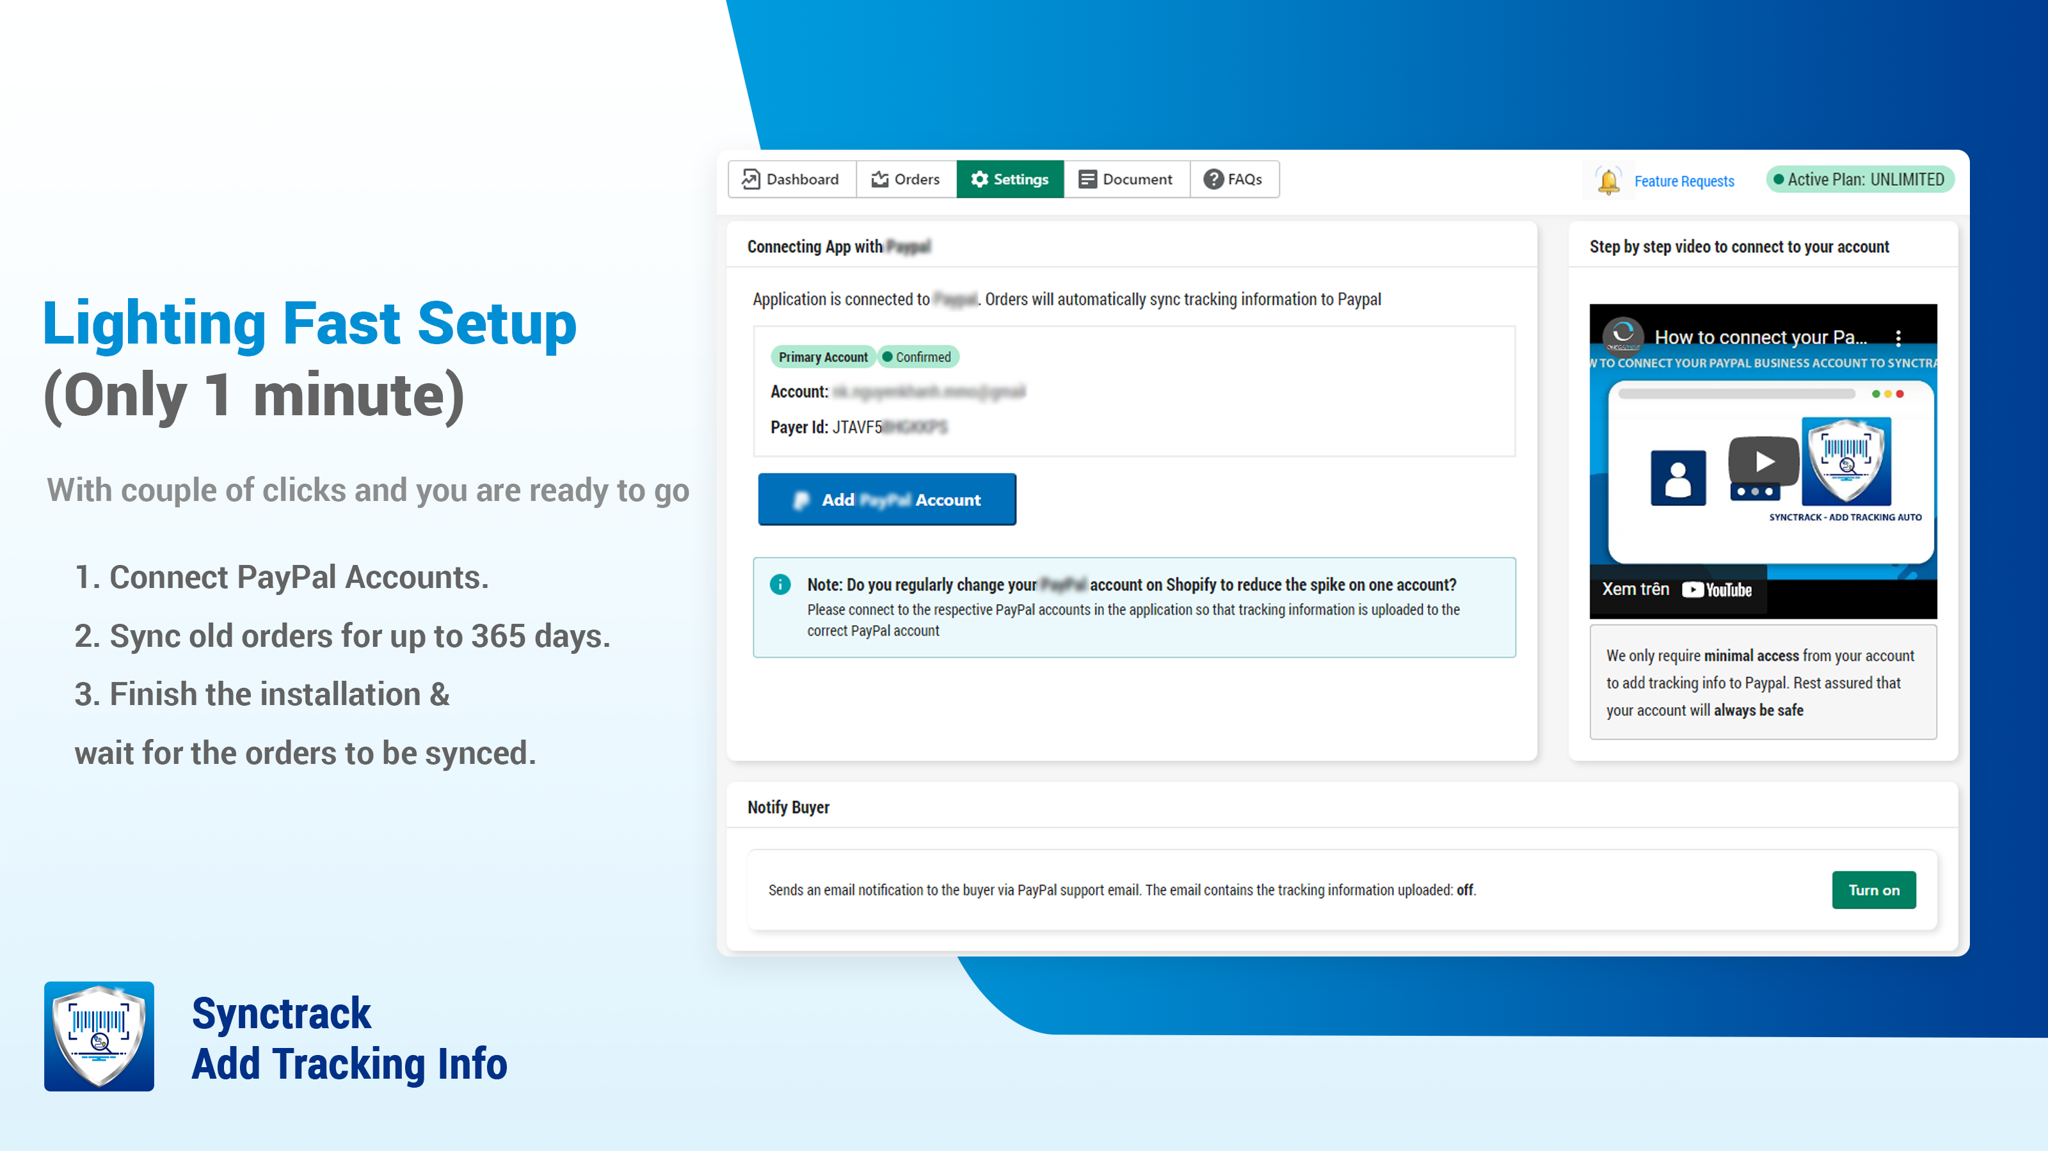Toggle Confirmed status on Primary Account

click(915, 357)
